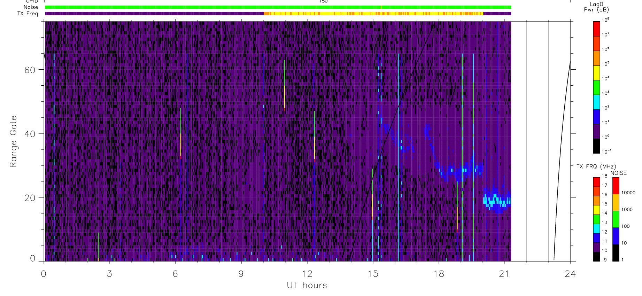This screenshot has height=296, width=642.
Task: Click the 'TX FRQ (MHz)' legend title
Action: (x=596, y=166)
